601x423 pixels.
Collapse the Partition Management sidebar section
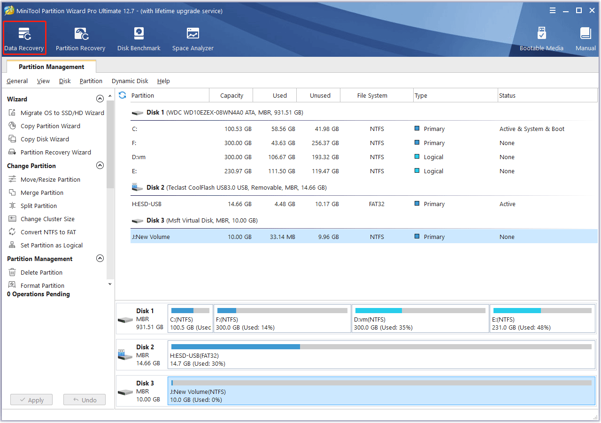click(x=100, y=259)
